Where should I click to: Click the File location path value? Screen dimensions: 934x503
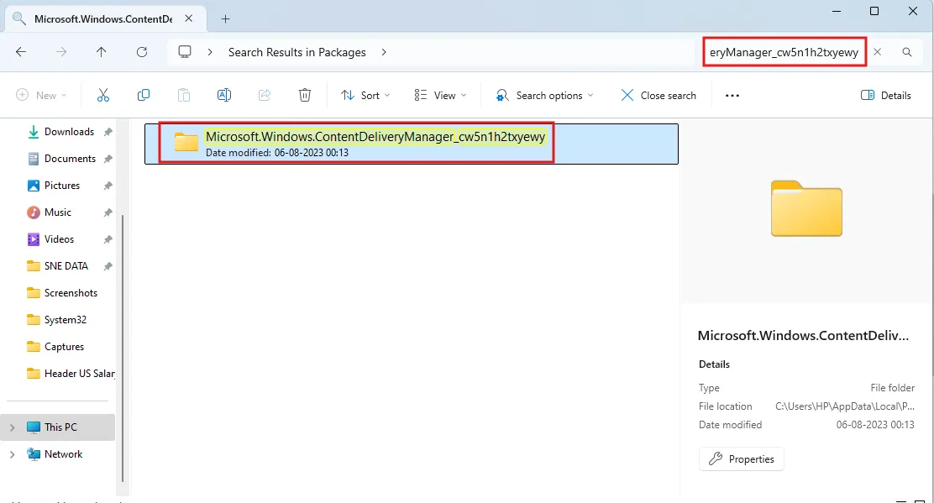click(x=845, y=406)
